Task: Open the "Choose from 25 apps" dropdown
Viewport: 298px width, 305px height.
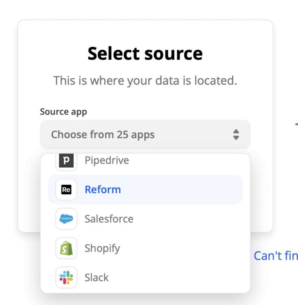Action: (145, 135)
